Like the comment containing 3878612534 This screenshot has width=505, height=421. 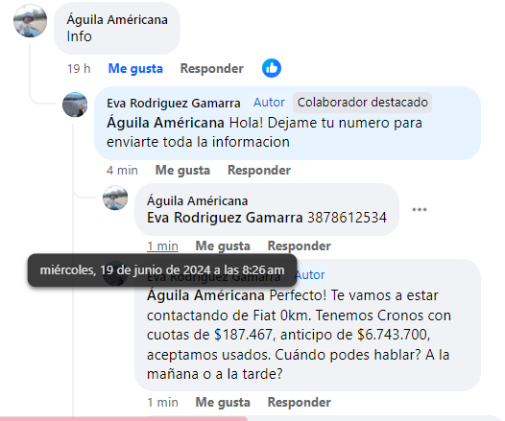pos(223,246)
